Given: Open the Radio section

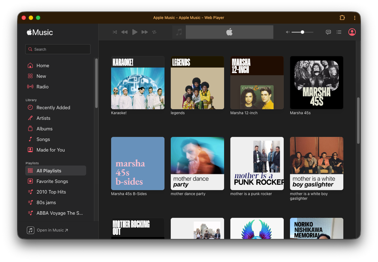Looking at the screenshot, I should pyautogui.click(x=56, y=87).
